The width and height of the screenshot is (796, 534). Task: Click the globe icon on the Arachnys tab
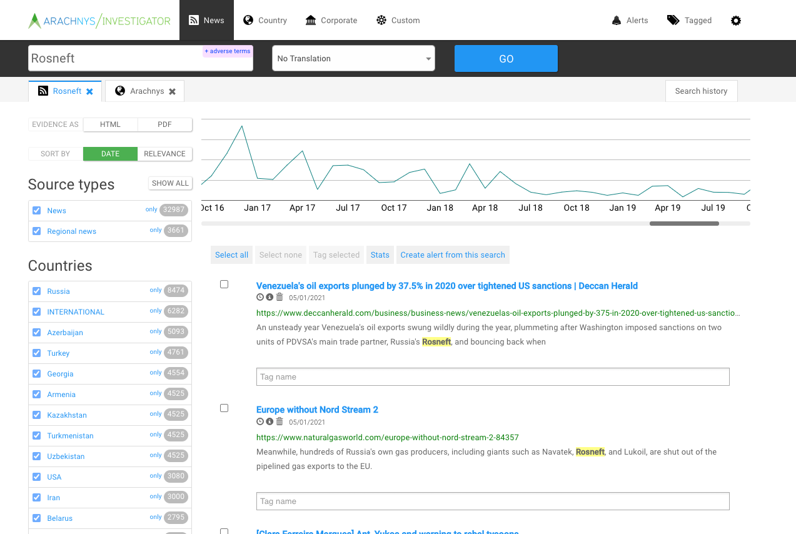coord(120,91)
